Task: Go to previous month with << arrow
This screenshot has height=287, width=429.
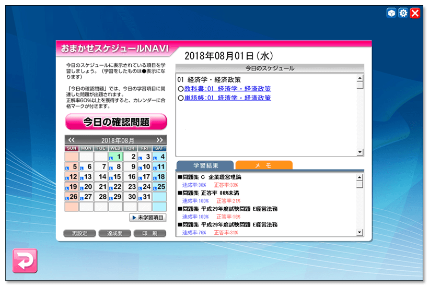Action: point(72,140)
